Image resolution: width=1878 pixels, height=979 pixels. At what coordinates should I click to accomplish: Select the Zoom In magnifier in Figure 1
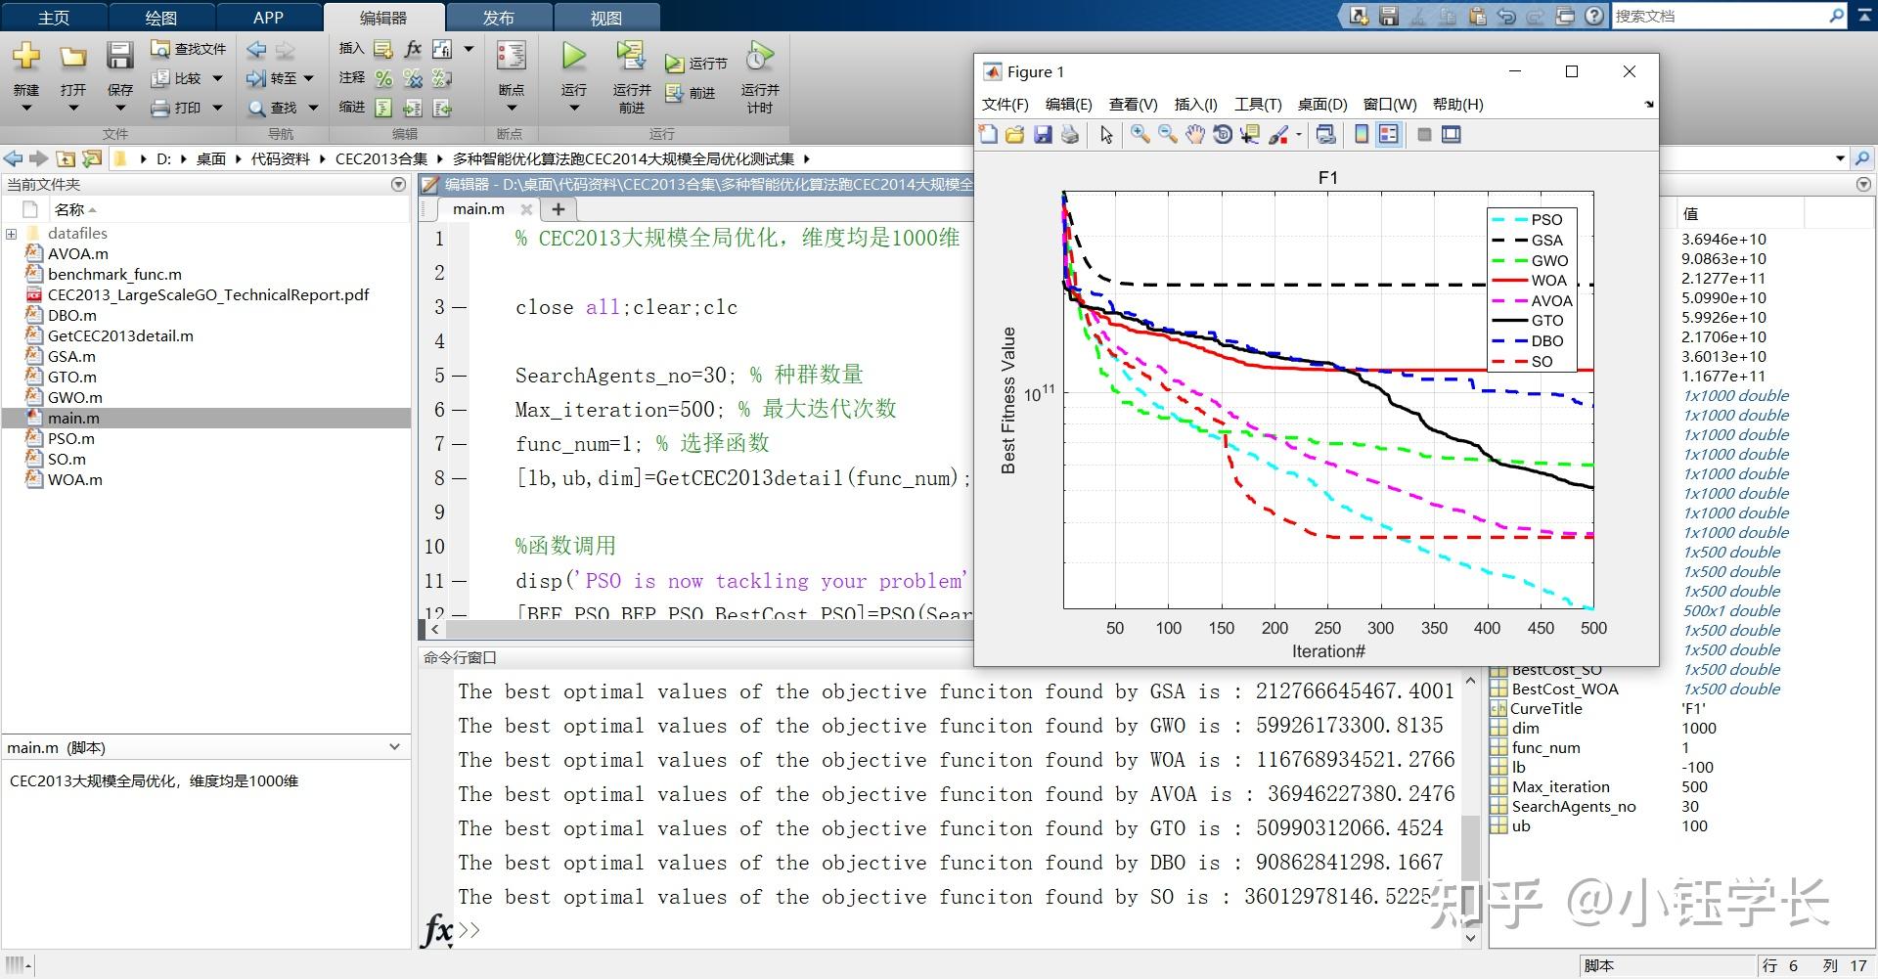(1139, 135)
